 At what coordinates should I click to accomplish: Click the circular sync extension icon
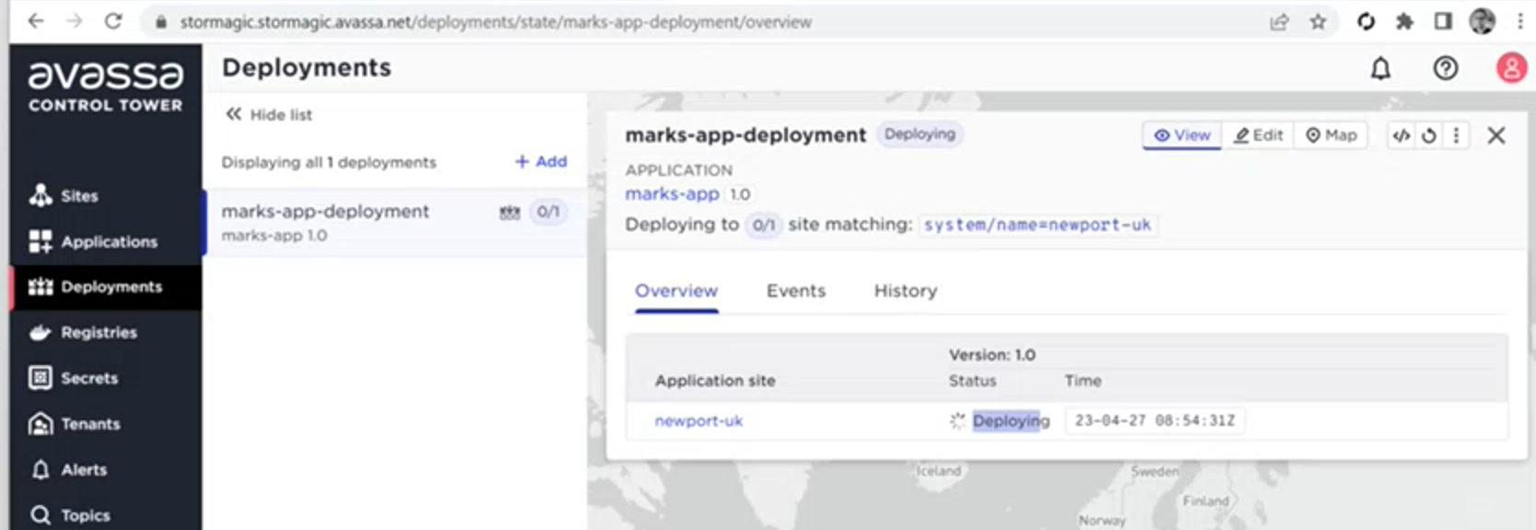pyautogui.click(x=1366, y=22)
